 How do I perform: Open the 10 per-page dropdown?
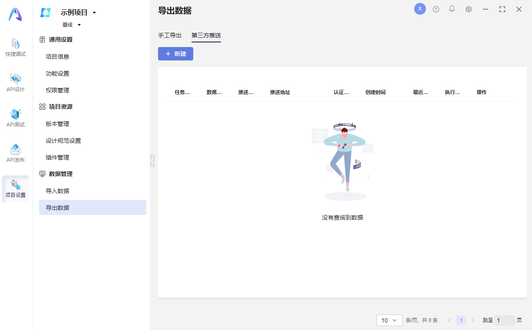point(389,320)
